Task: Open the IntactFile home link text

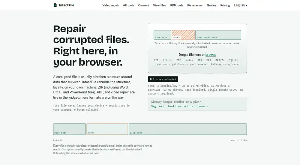Action: click(66, 5)
